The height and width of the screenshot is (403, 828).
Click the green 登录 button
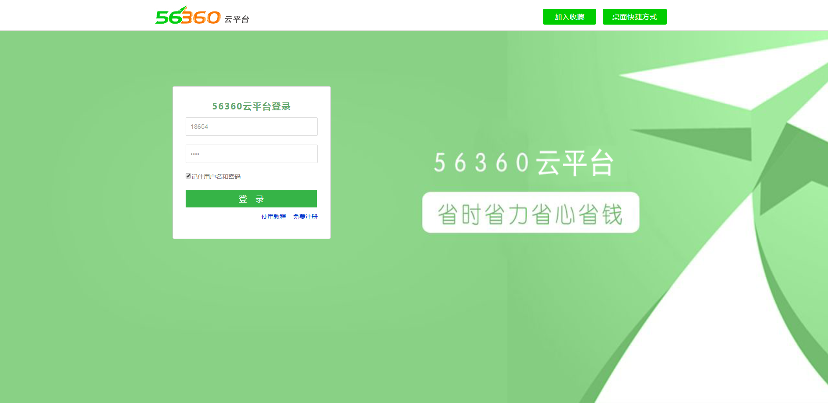(251, 199)
